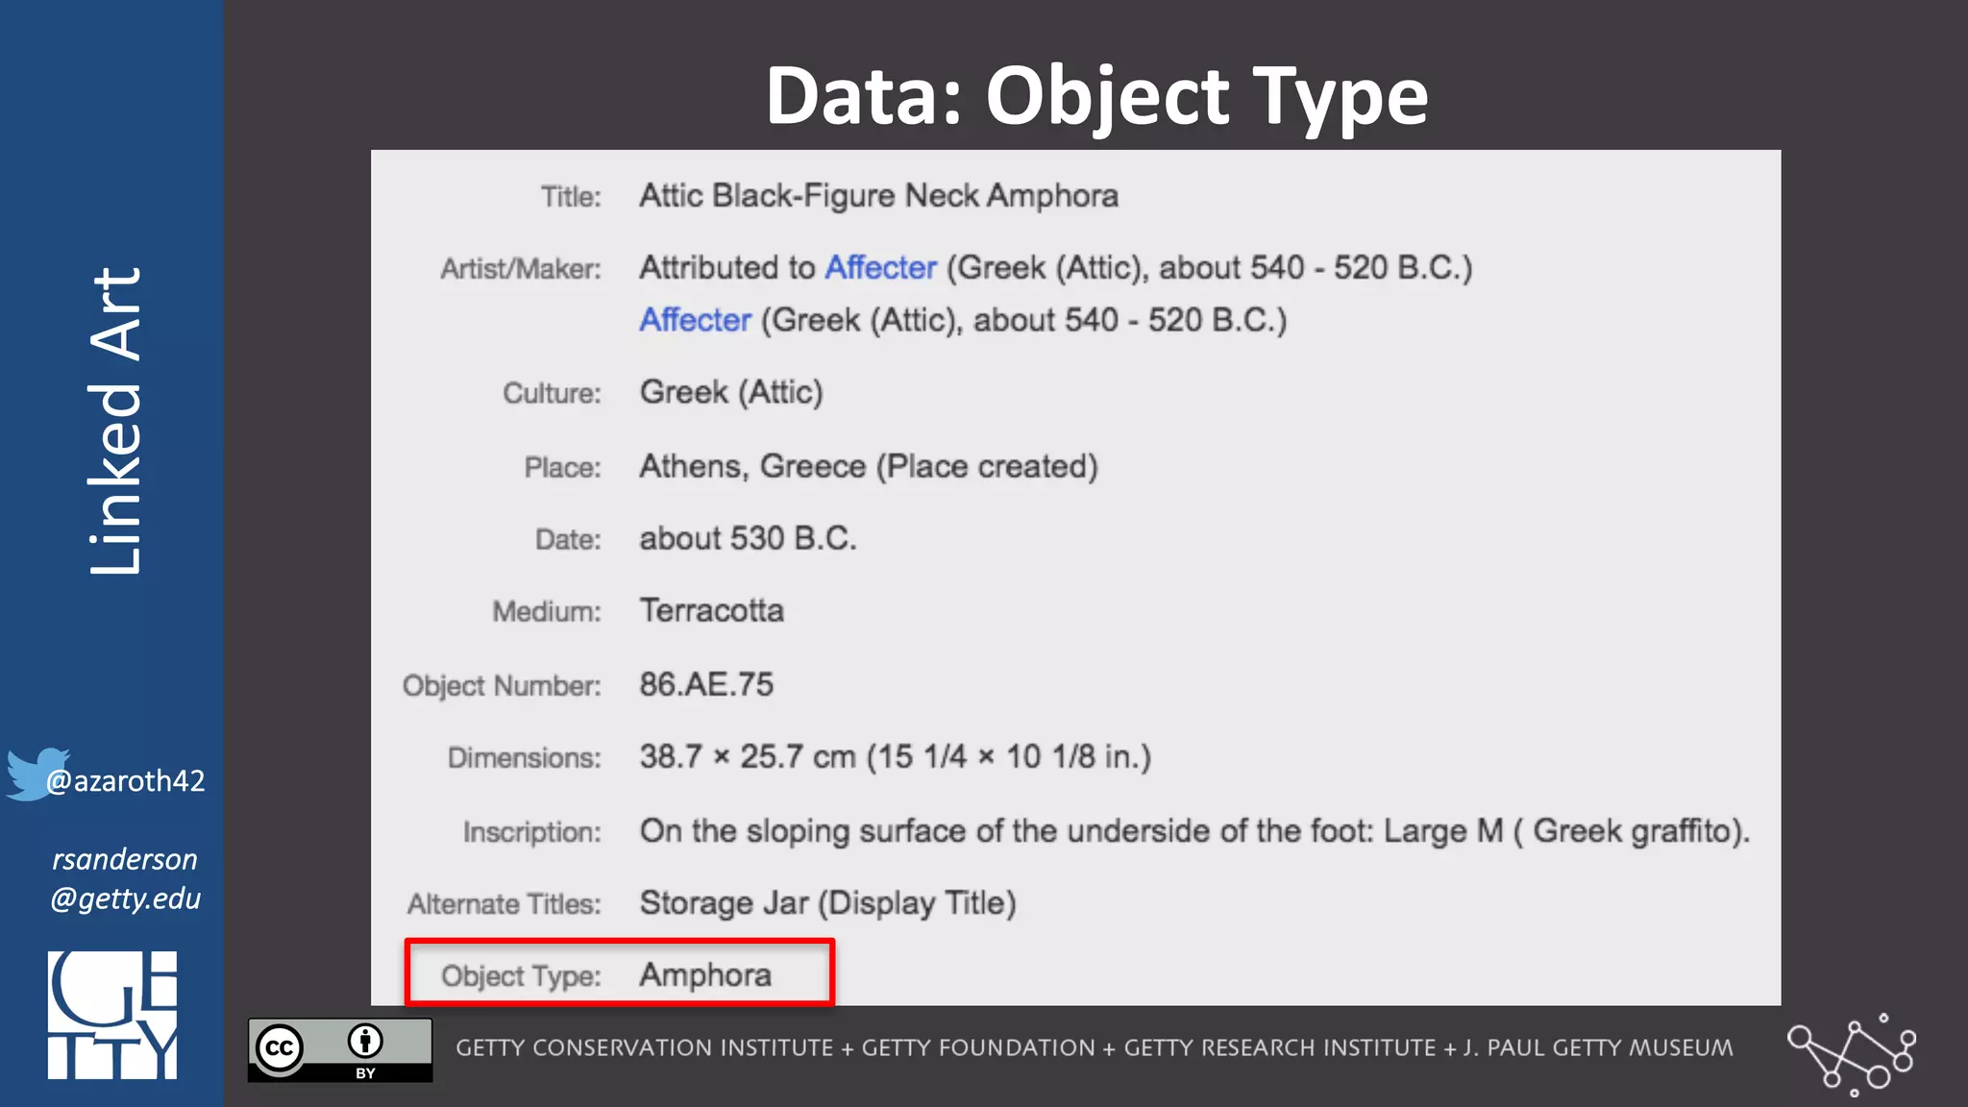Click the date value 'about 530 B.C.'
Screen dimensions: 1968x1107
coord(749,538)
